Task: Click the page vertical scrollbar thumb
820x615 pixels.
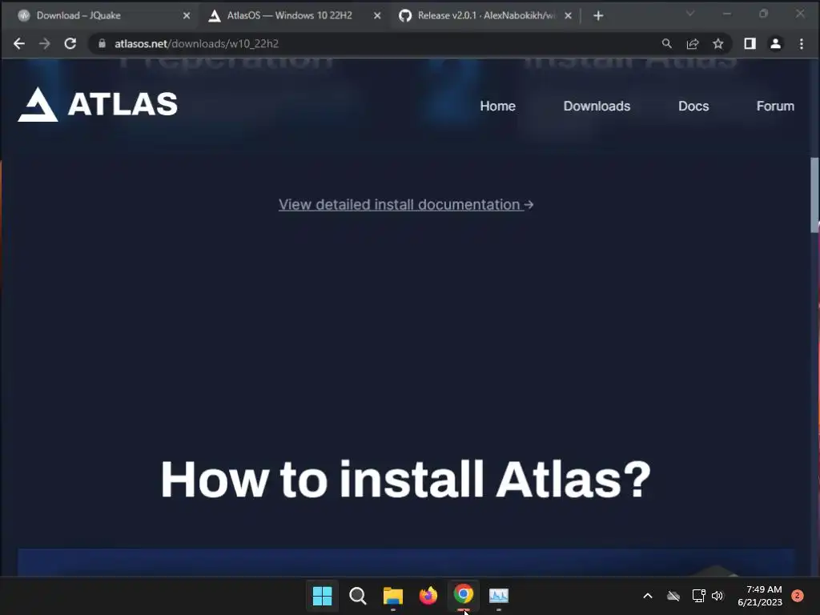Action: 814,195
